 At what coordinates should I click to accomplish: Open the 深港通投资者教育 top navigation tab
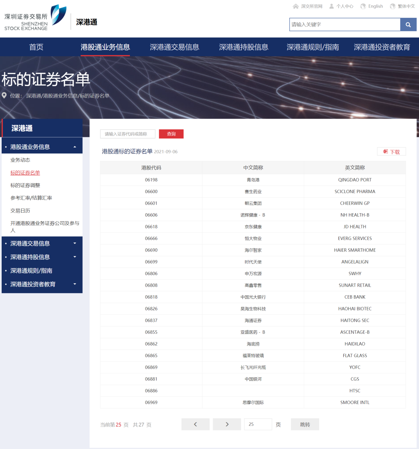(382, 47)
